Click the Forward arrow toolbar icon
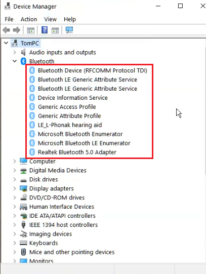The width and height of the screenshot is (206, 274). coord(17,30)
